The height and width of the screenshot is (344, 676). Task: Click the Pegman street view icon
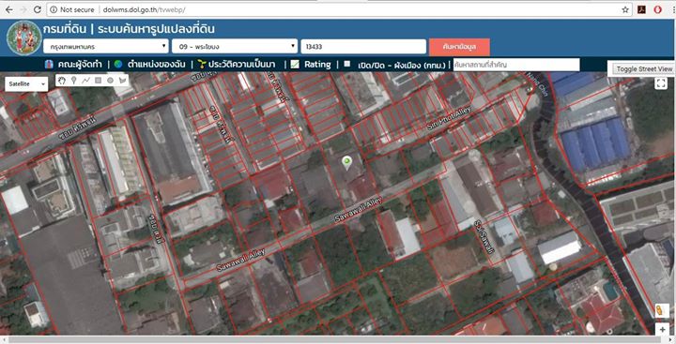coord(660,310)
